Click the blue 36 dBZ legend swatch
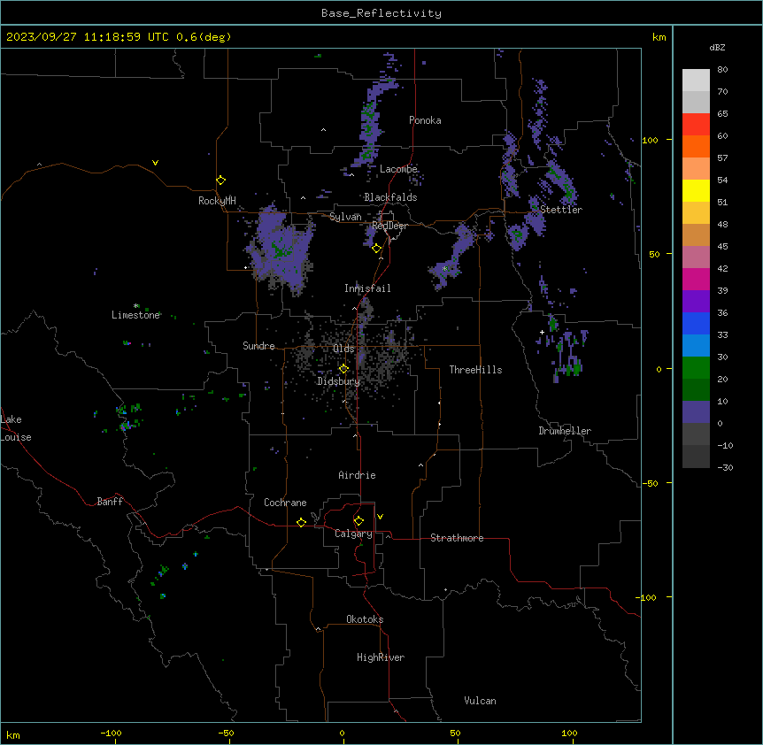Viewport: 763px width, 745px height. (x=696, y=323)
